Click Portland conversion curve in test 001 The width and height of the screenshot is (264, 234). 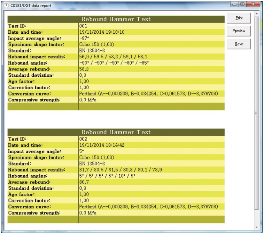(x=149, y=94)
